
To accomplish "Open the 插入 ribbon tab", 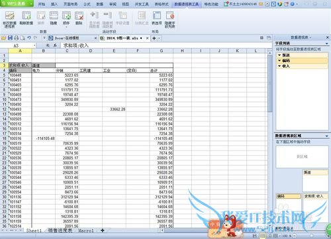I will point(54,4).
